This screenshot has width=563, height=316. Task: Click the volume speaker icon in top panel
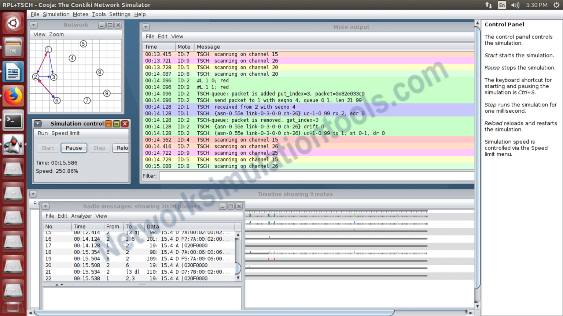pos(515,5)
